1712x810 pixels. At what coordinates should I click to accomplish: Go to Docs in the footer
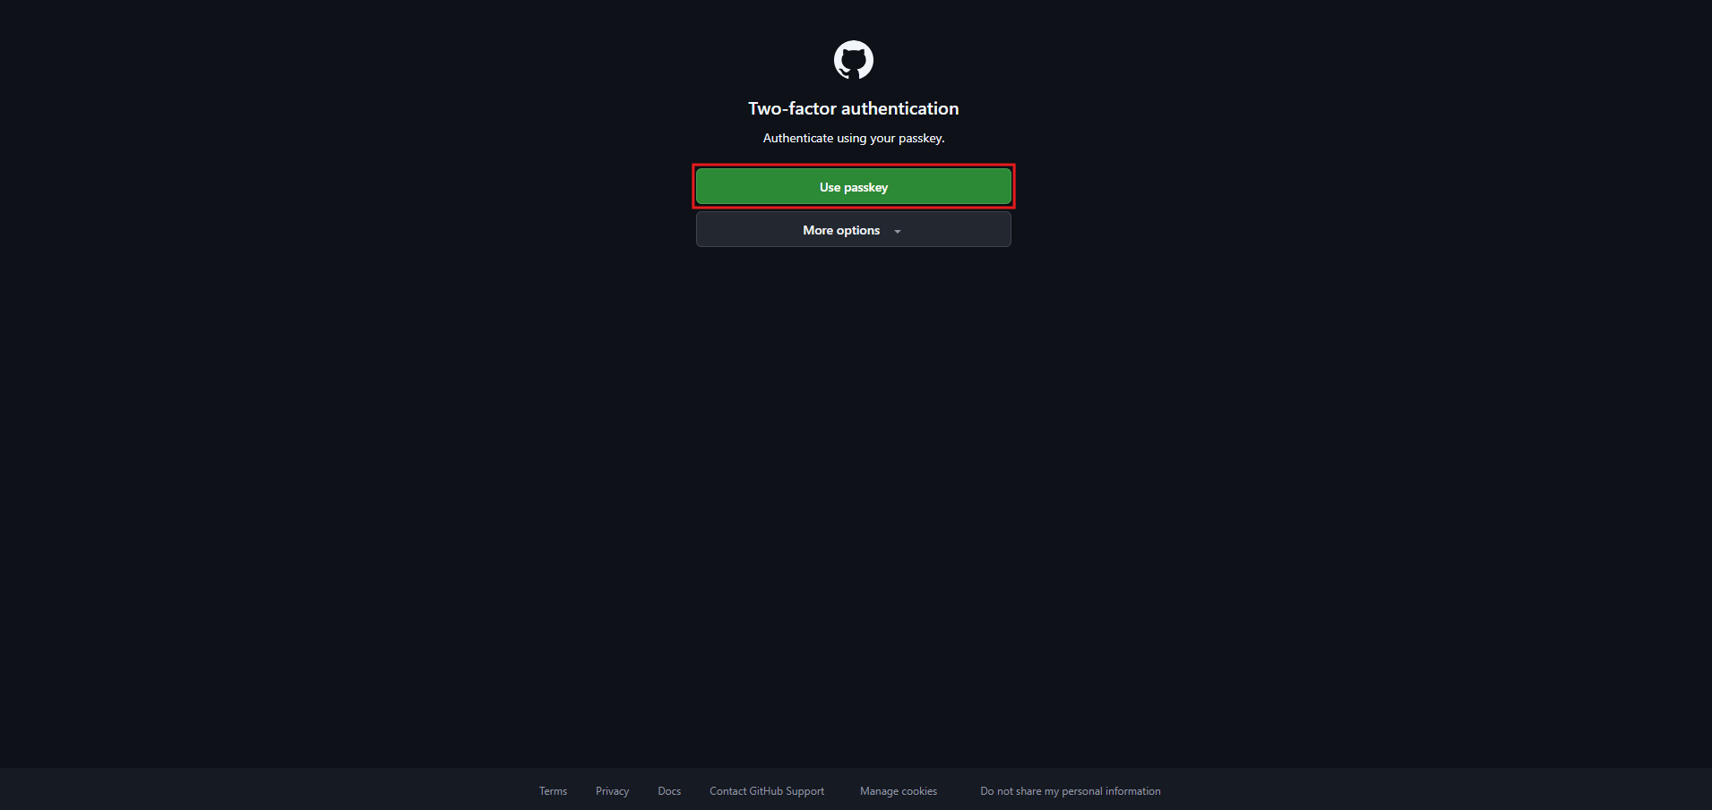tap(669, 791)
